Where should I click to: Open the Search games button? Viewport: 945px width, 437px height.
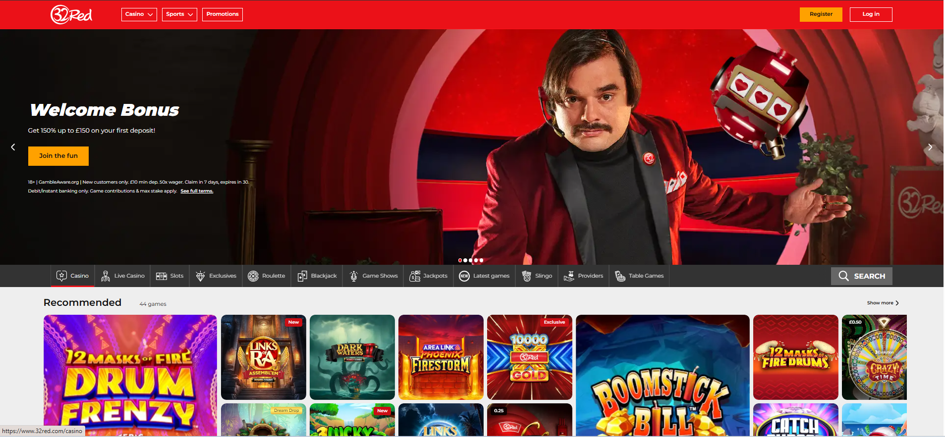862,276
